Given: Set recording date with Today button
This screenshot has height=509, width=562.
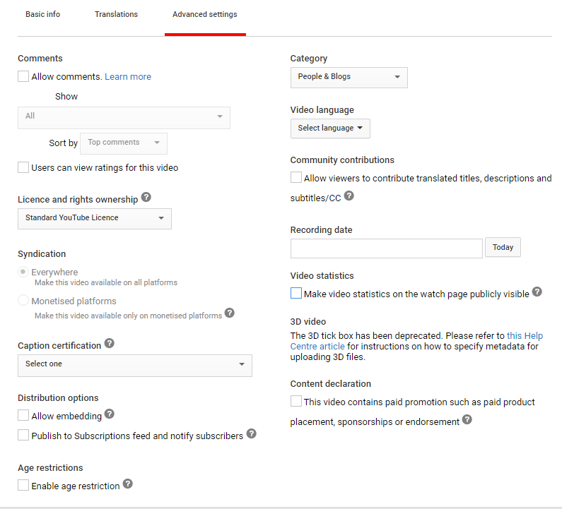Looking at the screenshot, I should pos(503,247).
